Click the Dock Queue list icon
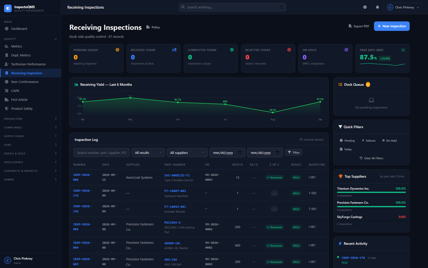This screenshot has width=428, height=268. click(x=340, y=84)
